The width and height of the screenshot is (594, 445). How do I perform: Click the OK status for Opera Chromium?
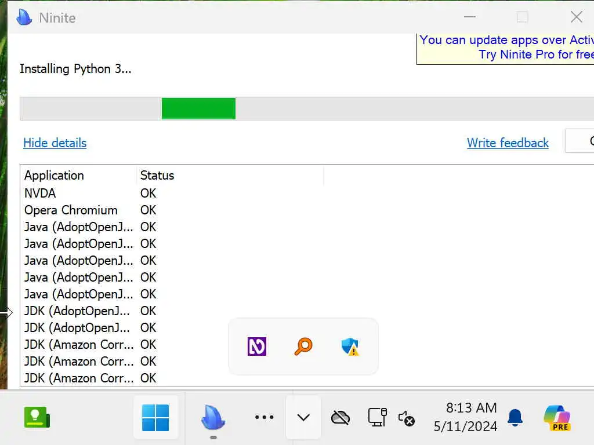(x=148, y=210)
